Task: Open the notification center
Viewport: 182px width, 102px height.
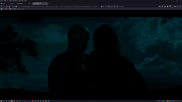Action: 180,101
